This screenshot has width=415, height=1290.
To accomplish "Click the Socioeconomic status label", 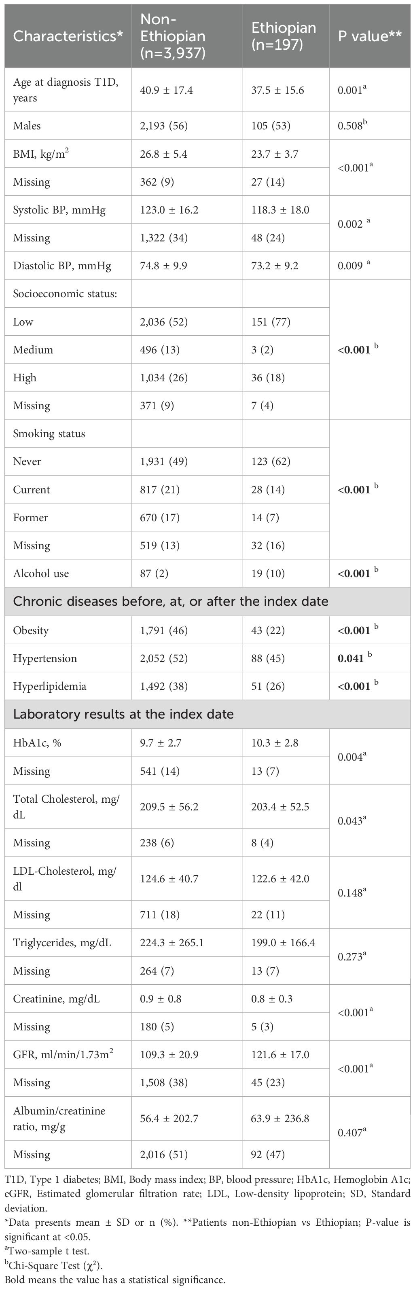I will click(65, 294).
